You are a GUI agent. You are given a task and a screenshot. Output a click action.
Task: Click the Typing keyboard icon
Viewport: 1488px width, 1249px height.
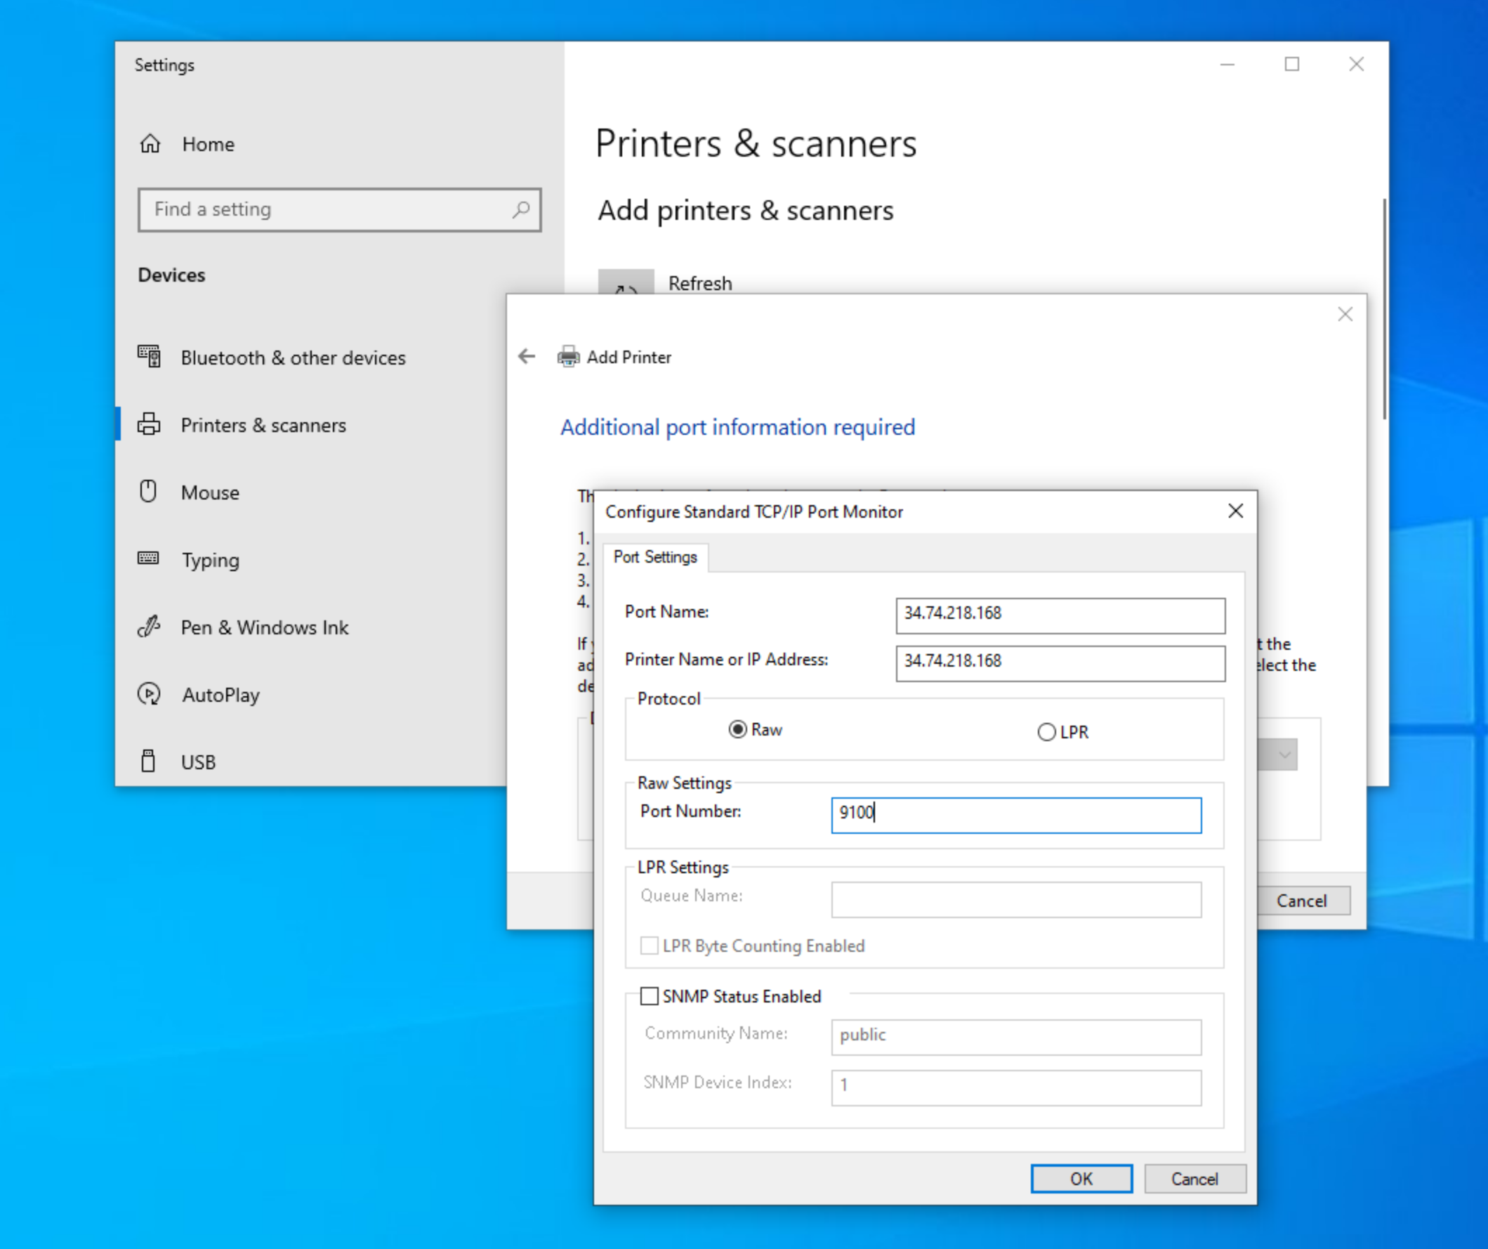click(x=148, y=558)
